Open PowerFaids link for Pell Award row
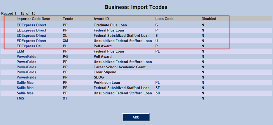 (26, 56)
